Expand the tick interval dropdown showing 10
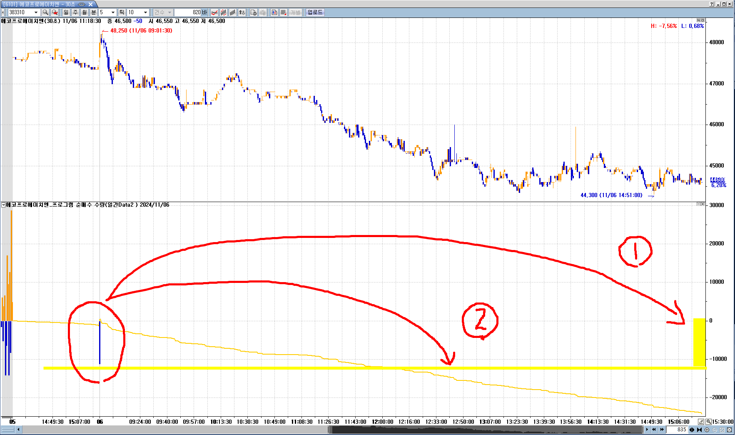 coord(145,12)
